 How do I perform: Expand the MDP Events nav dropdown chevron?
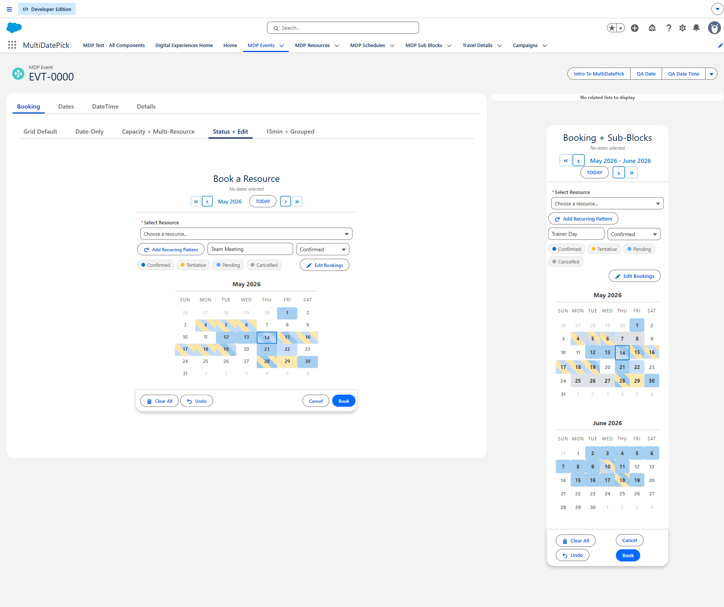pos(282,46)
